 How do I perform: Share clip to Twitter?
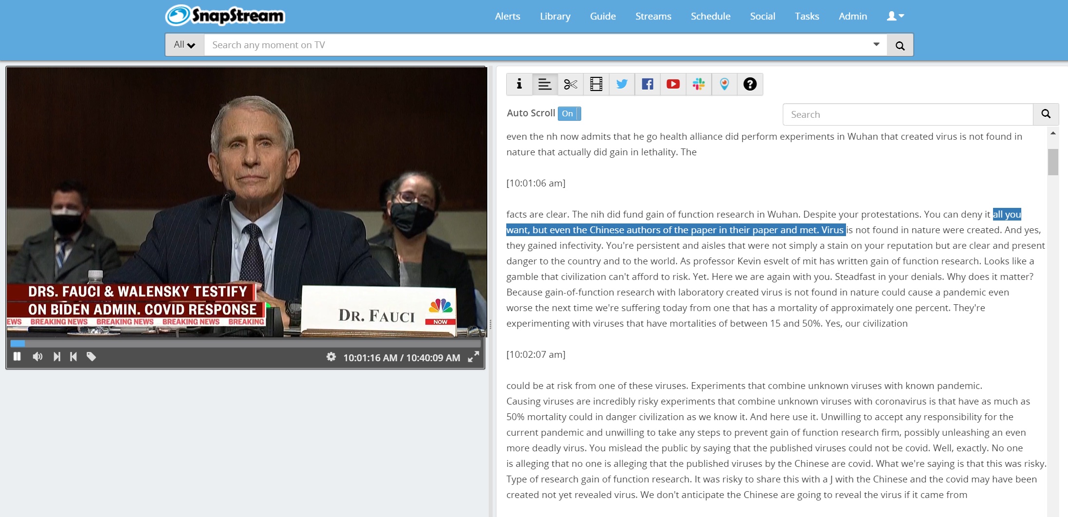tap(622, 84)
